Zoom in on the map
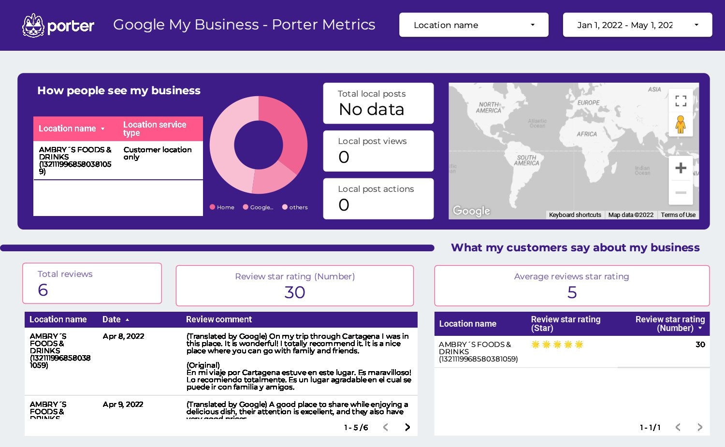This screenshot has width=725, height=447. (x=681, y=168)
